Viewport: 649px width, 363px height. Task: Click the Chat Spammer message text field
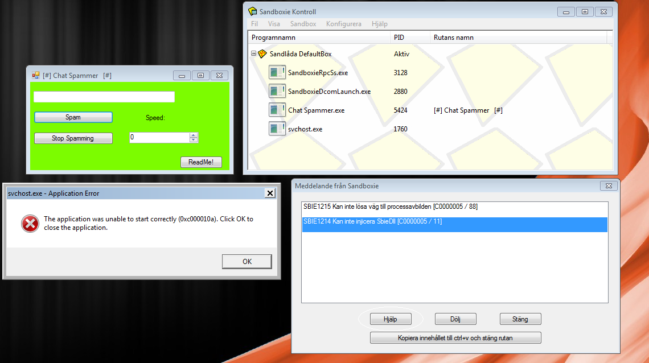coord(104,97)
